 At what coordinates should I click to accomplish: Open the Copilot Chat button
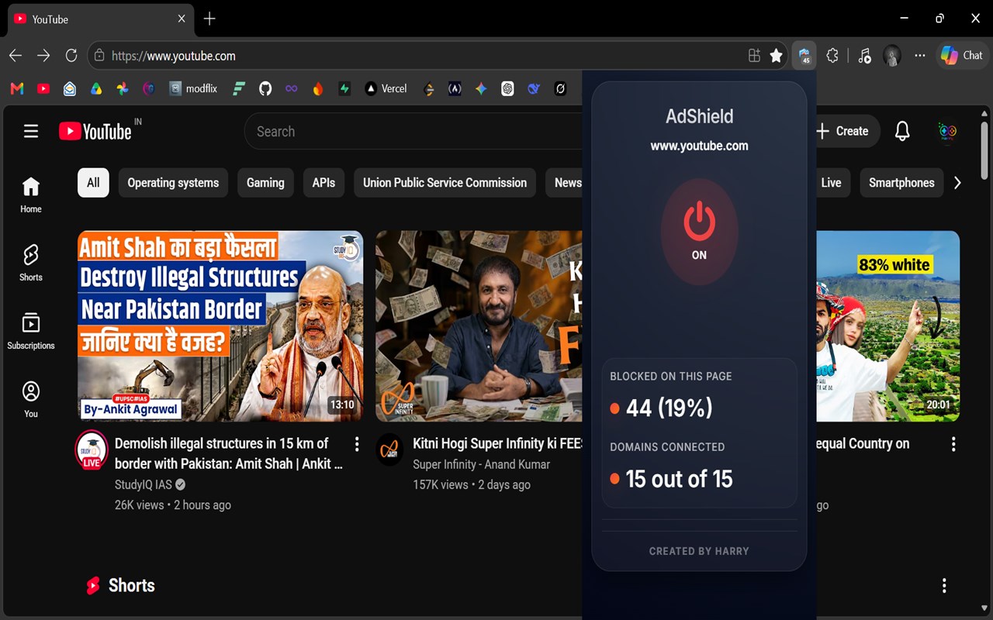[961, 55]
